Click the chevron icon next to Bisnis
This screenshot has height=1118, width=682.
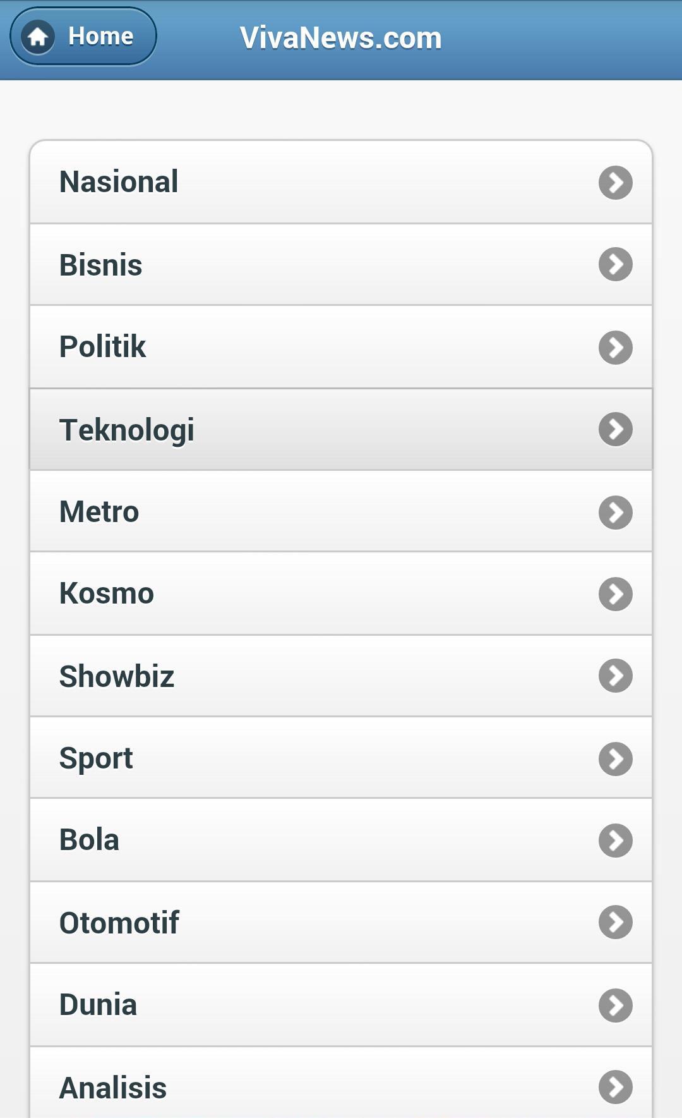click(x=616, y=264)
